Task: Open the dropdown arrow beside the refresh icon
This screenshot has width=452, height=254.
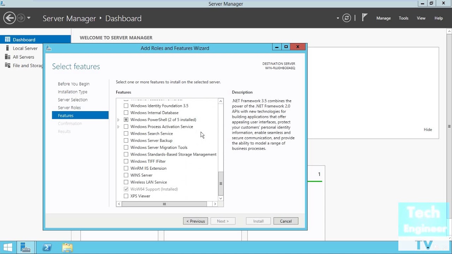Action: [x=338, y=18]
